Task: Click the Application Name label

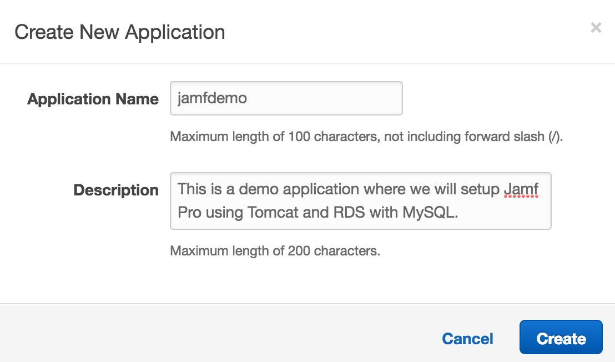Action: (93, 99)
